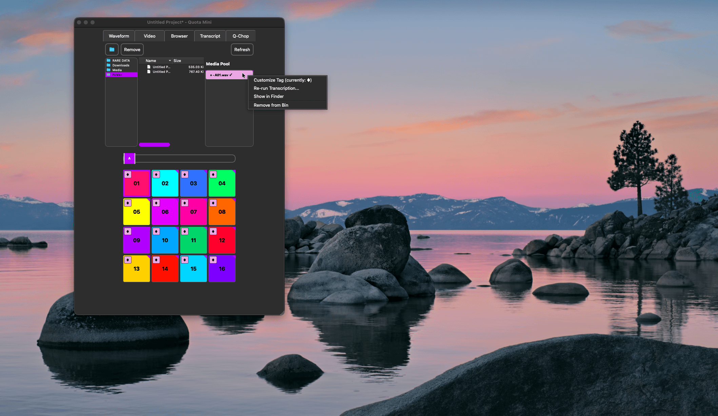This screenshot has width=718, height=416.
Task: Click diamond tag icon on pad 06
Action: 156,203
